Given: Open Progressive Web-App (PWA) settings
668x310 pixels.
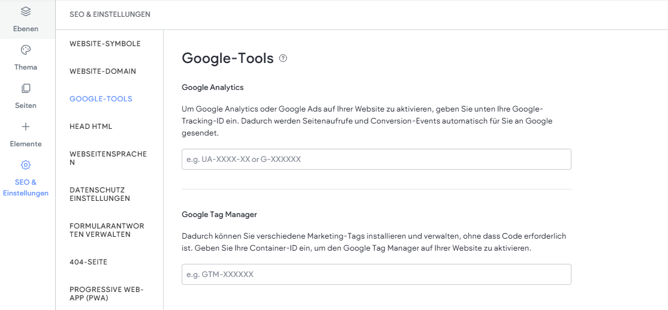Looking at the screenshot, I should (107, 294).
